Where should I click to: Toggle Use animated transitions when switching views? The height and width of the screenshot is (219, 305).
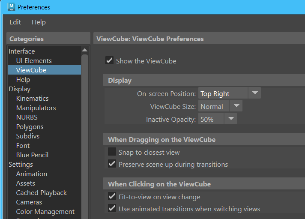pyautogui.click(x=112, y=208)
